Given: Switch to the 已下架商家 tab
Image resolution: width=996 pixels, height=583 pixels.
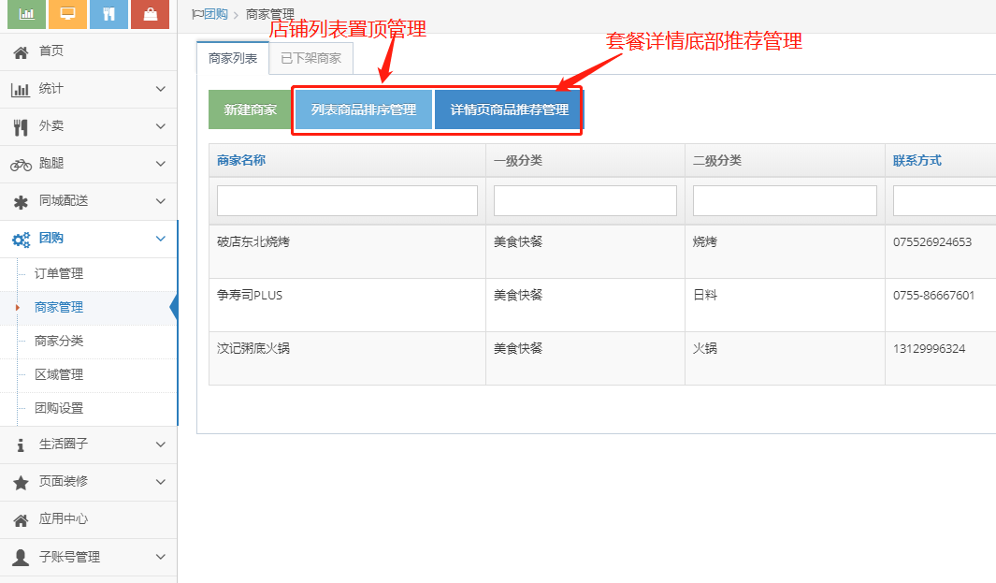Looking at the screenshot, I should 310,58.
